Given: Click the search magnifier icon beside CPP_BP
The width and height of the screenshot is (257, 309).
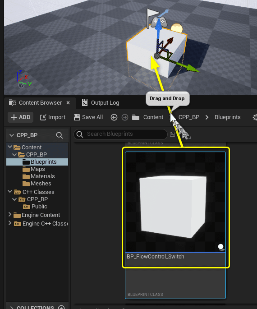Looking at the screenshot, I should pyautogui.click(x=59, y=135).
